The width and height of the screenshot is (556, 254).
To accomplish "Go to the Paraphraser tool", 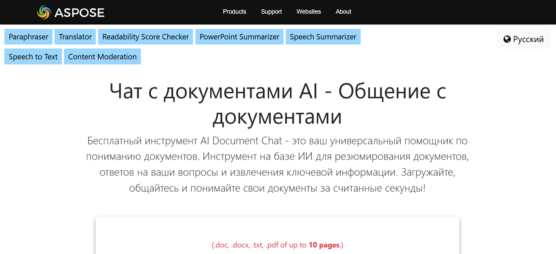I will click(x=29, y=37).
